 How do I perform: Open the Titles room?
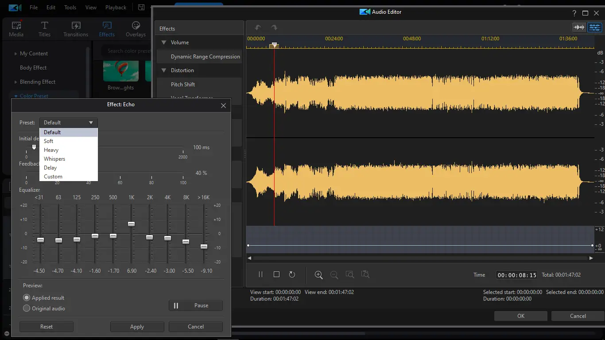(44, 29)
